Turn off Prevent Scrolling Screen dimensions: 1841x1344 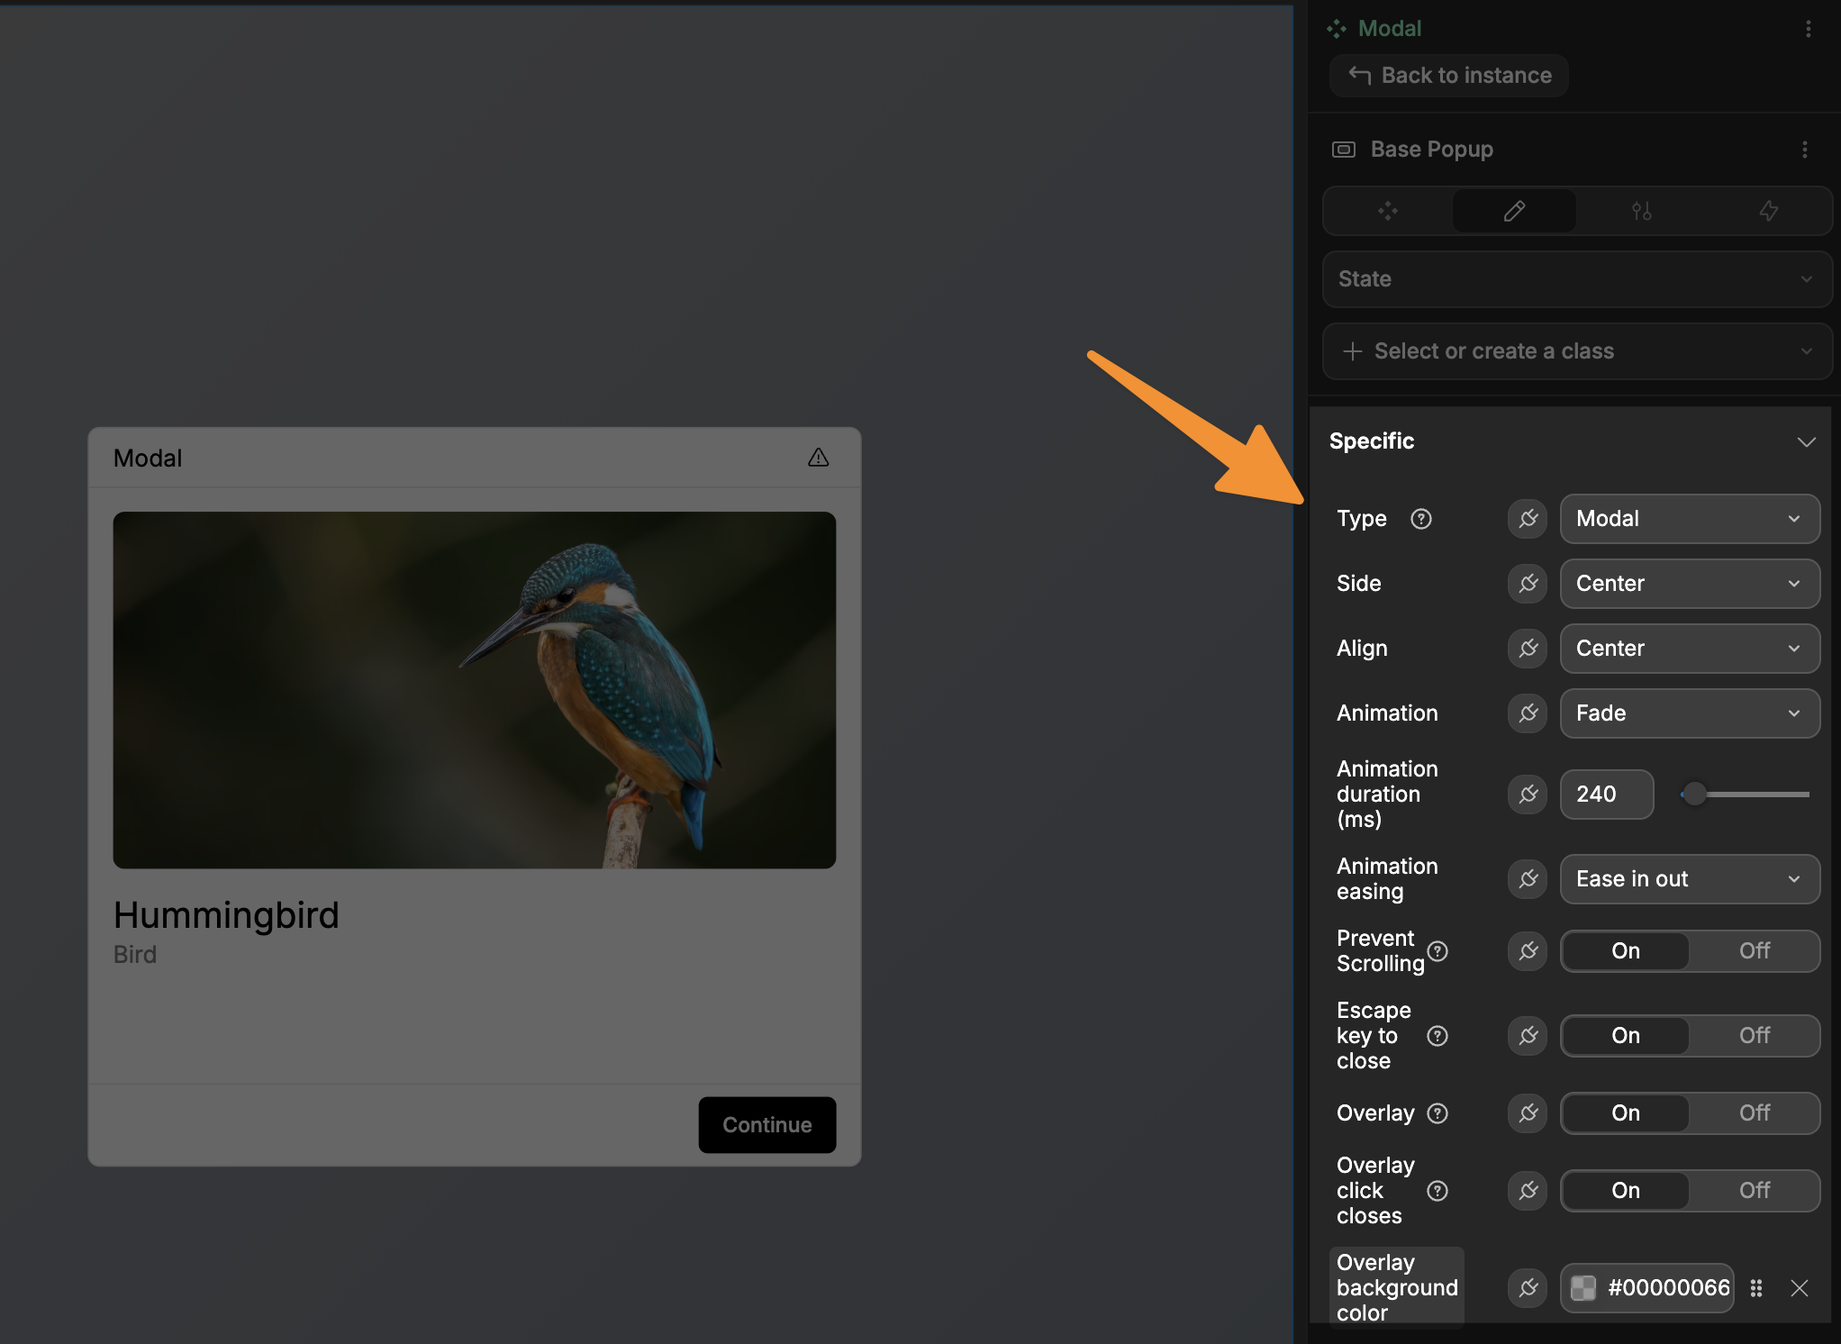[1754, 951]
